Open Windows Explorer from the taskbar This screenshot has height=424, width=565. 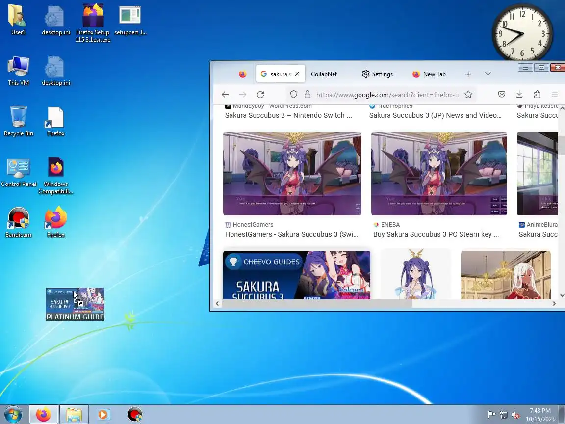pyautogui.click(x=74, y=414)
